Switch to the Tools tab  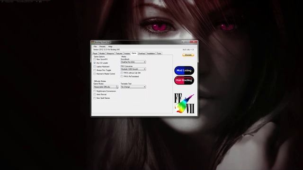coord(159,53)
